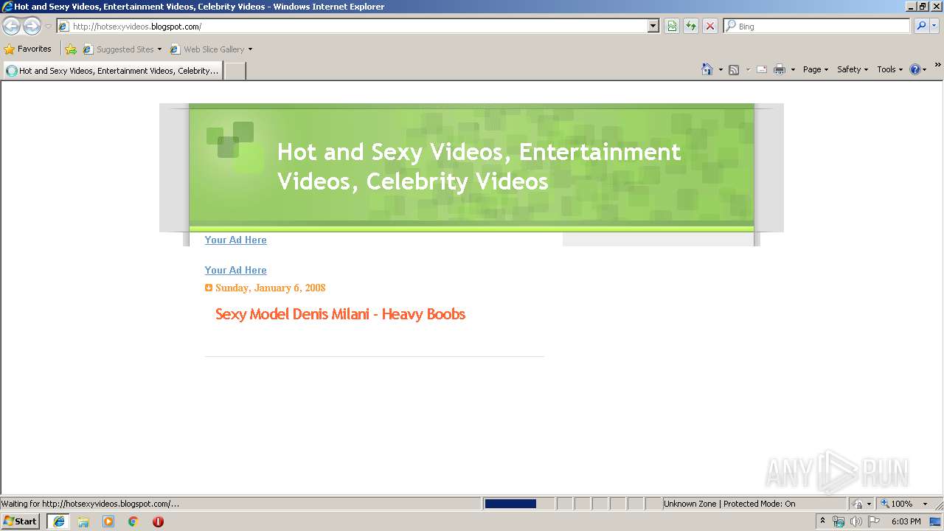Open the Tools menu
Viewport: 944px width, 531px height.
click(889, 69)
